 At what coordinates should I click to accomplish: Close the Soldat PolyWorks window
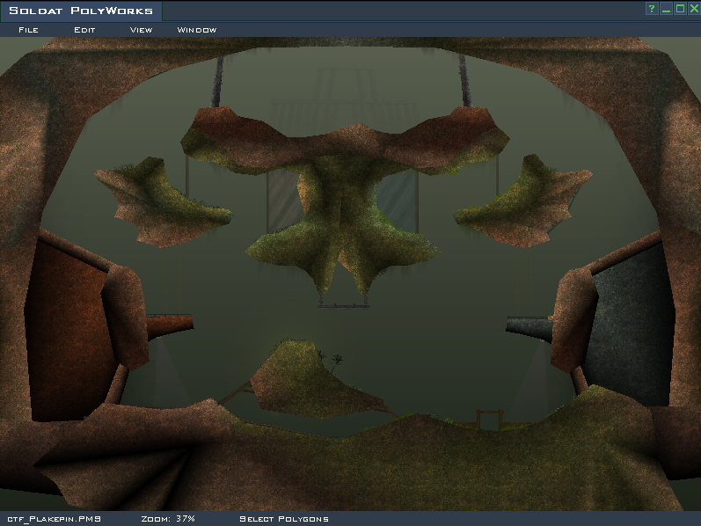pyautogui.click(x=693, y=10)
